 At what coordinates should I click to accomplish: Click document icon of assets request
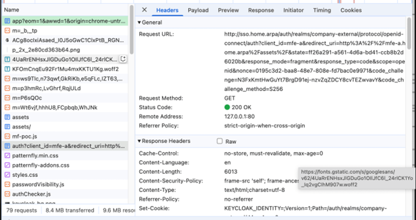pyautogui.click(x=7, y=117)
